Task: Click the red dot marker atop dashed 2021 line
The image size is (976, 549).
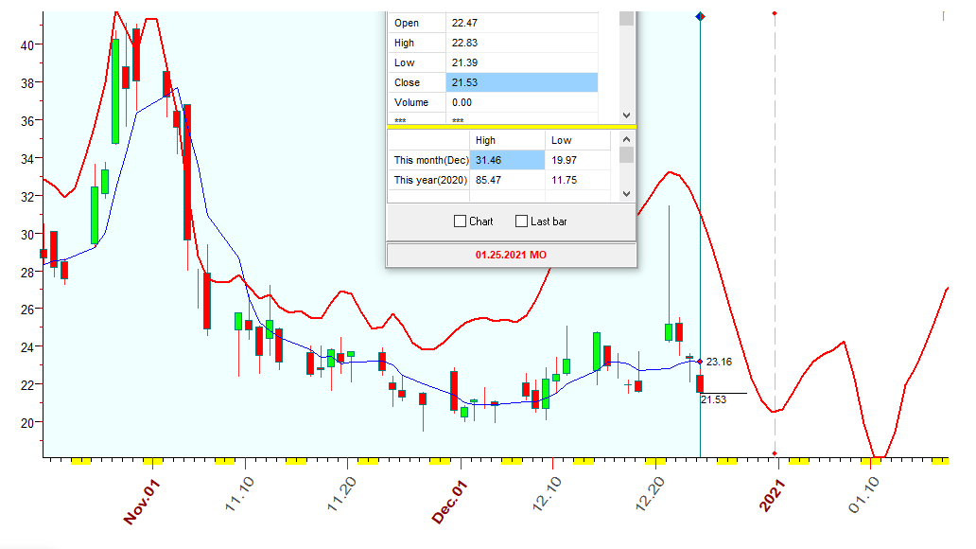Action: [775, 13]
